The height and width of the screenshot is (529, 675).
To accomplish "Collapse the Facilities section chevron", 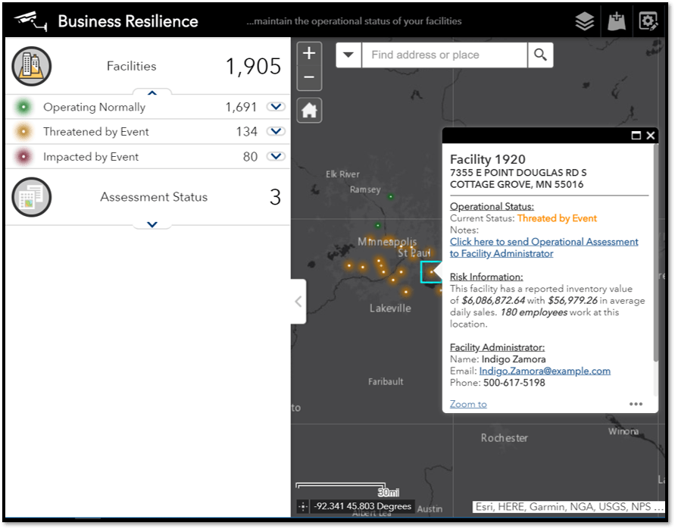I will click(x=152, y=93).
